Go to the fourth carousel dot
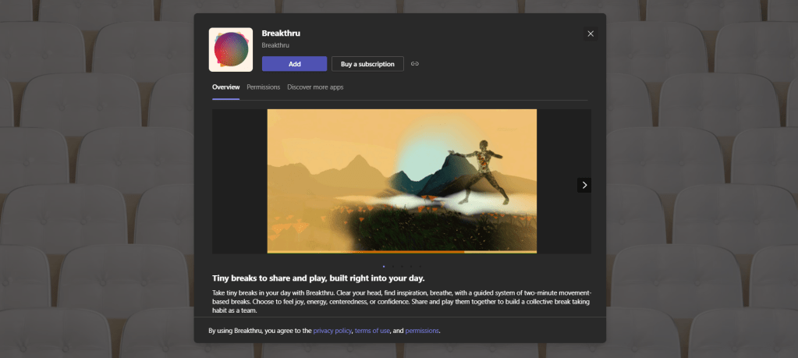Screen dimensions: 798x358 [x=411, y=266]
